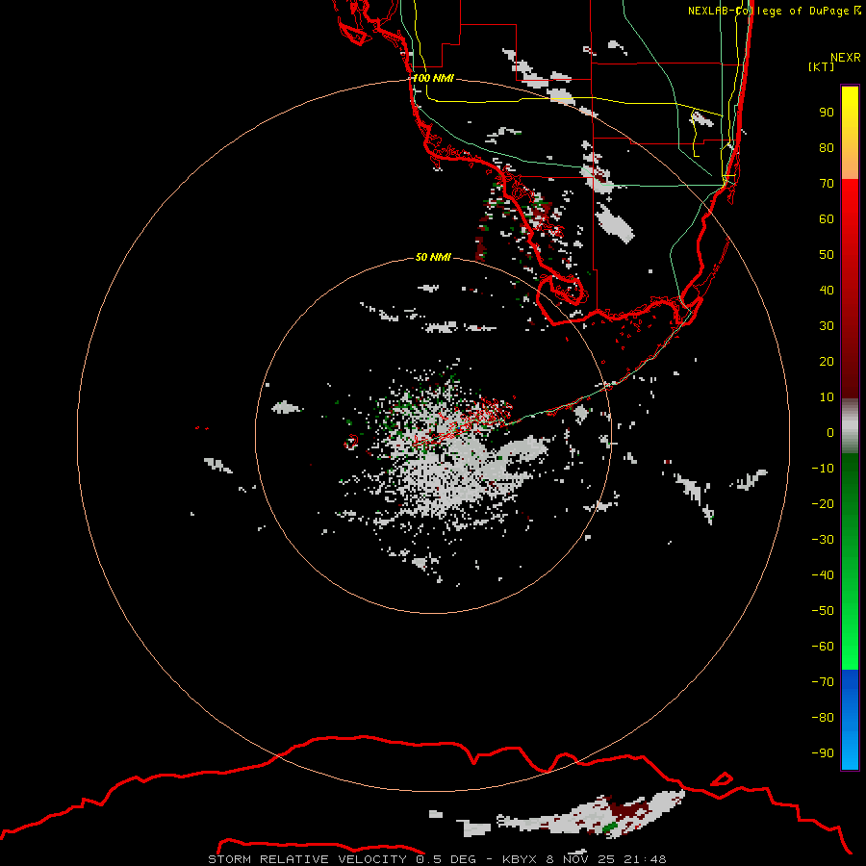
Task: Click the -30 value on velocity scale
Action: [x=823, y=540]
